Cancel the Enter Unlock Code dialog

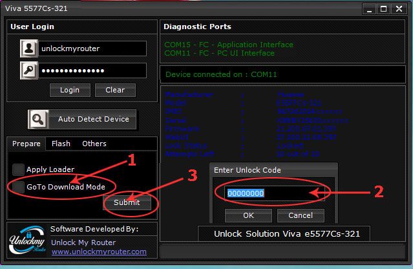coord(301,215)
